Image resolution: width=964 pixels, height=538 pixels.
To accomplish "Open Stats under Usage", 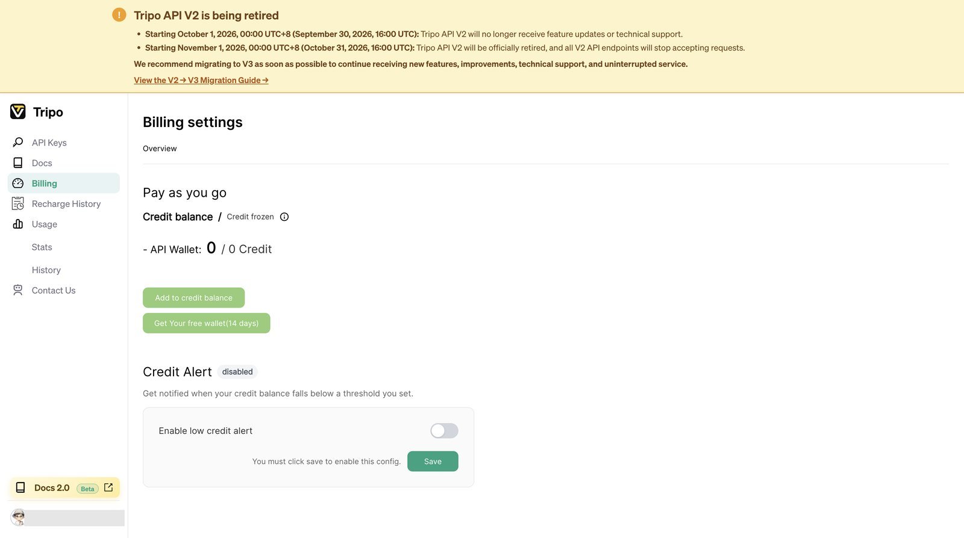I will point(42,247).
